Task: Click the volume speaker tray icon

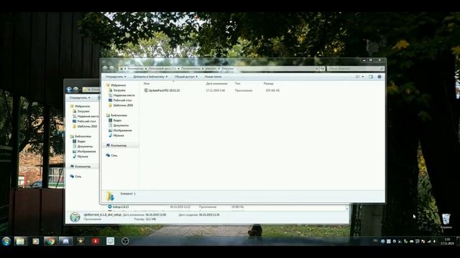Action: [435, 242]
